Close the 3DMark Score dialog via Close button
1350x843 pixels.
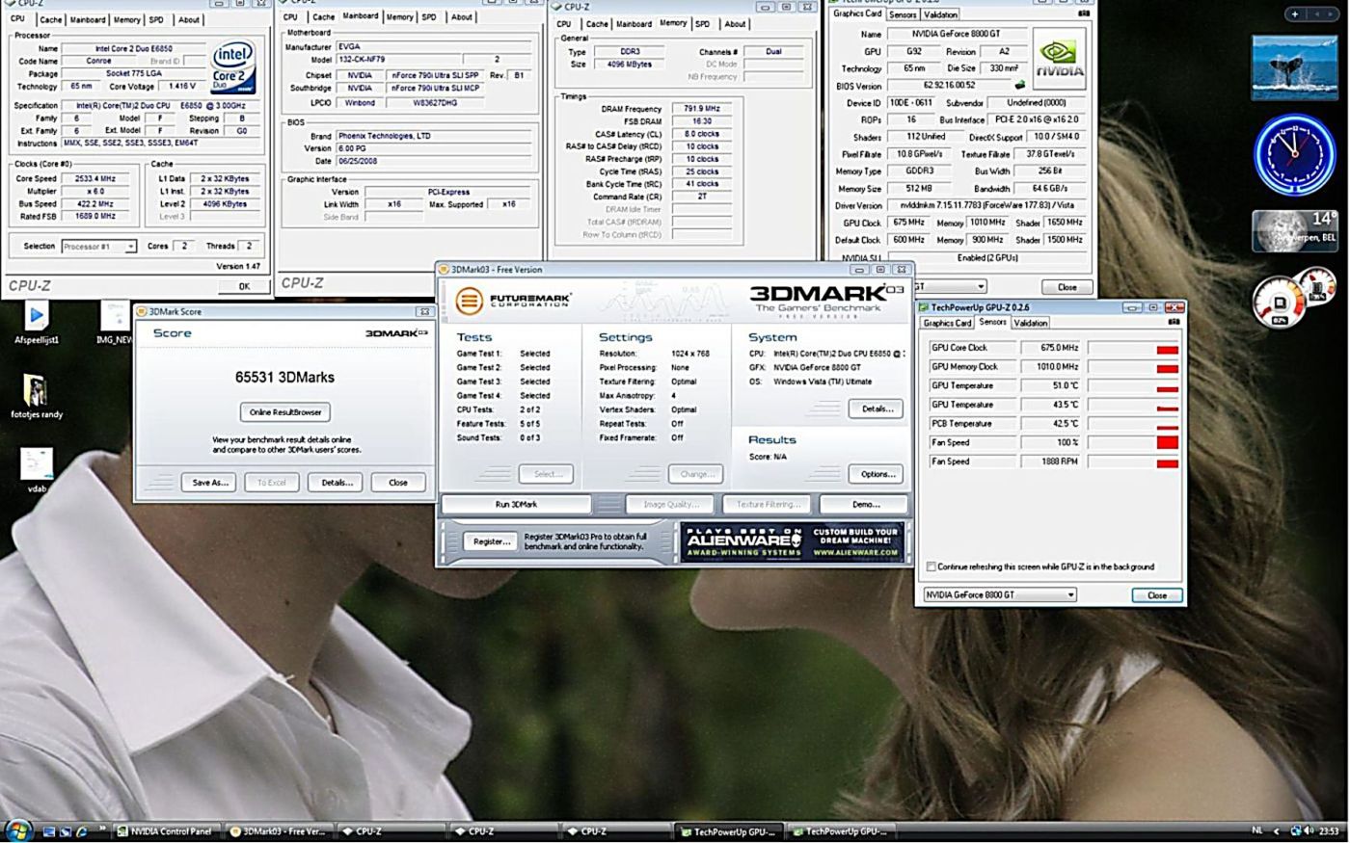(x=398, y=483)
